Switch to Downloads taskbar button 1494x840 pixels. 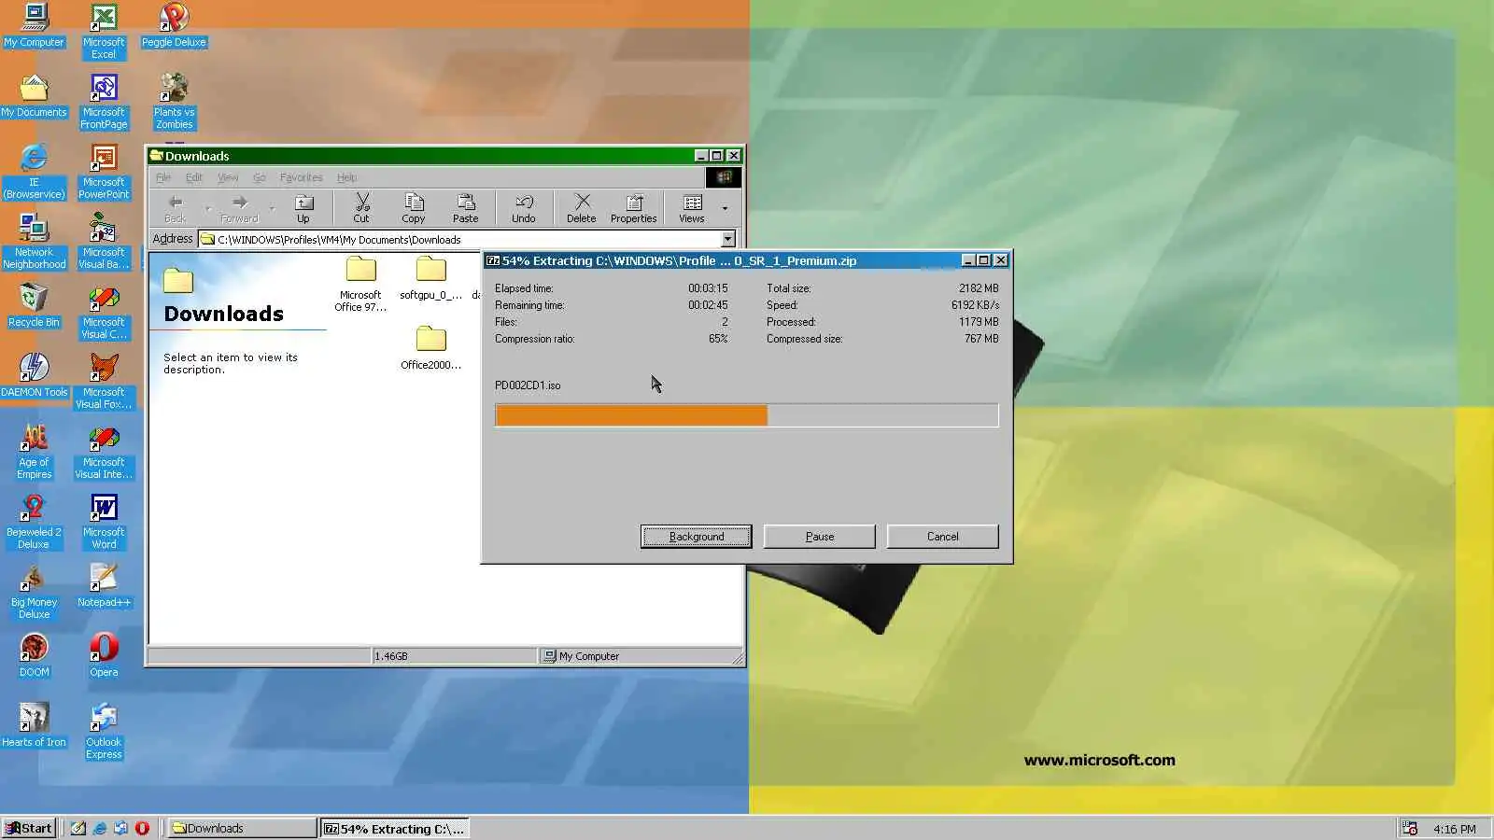[242, 828]
